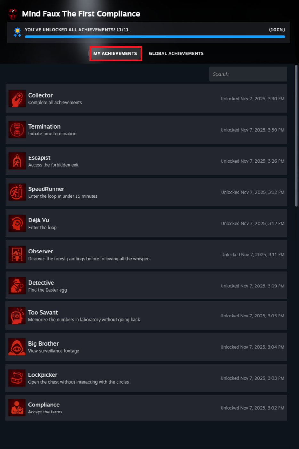Viewport: 299px width, 449px height.
Task: Switch to My Achievements tab
Action: click(115, 53)
